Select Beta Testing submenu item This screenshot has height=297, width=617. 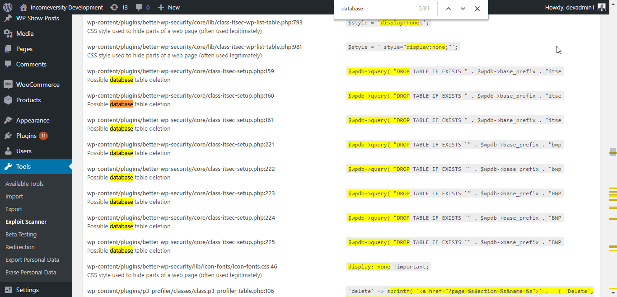[x=21, y=234]
